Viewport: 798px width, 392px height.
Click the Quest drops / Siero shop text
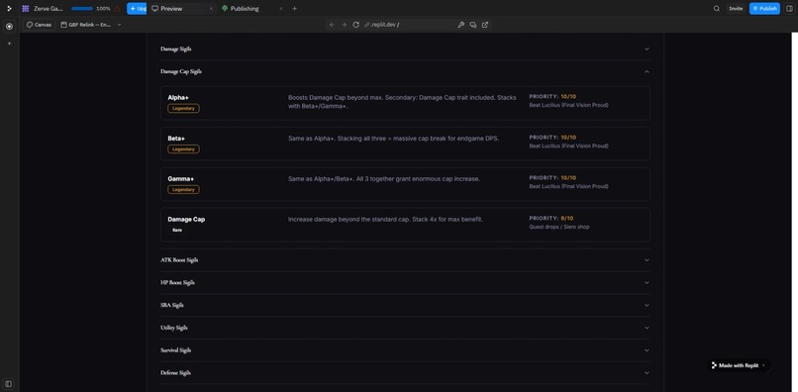[x=559, y=227]
